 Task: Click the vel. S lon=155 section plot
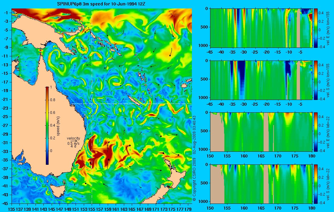pyautogui.click(x=261, y=80)
